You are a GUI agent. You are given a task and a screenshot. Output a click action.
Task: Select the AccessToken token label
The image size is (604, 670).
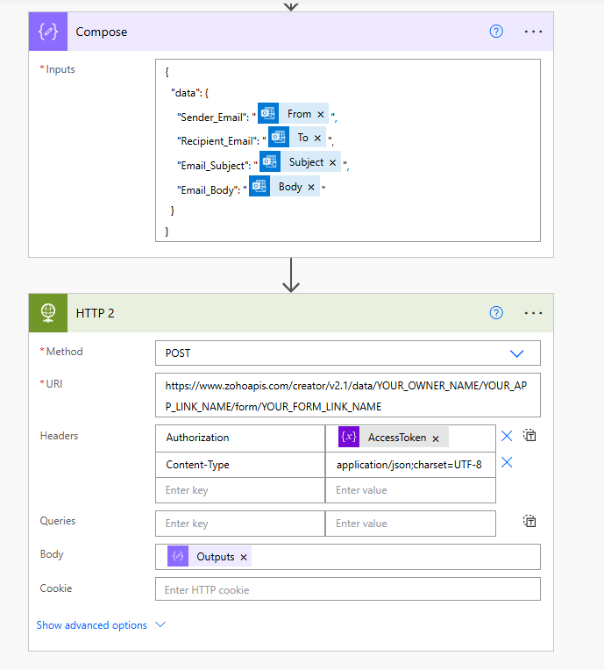[397, 438]
